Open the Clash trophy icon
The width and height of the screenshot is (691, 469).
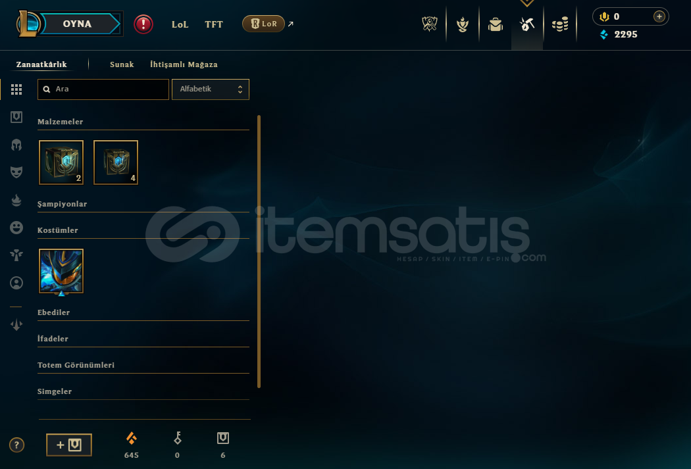[x=429, y=24]
